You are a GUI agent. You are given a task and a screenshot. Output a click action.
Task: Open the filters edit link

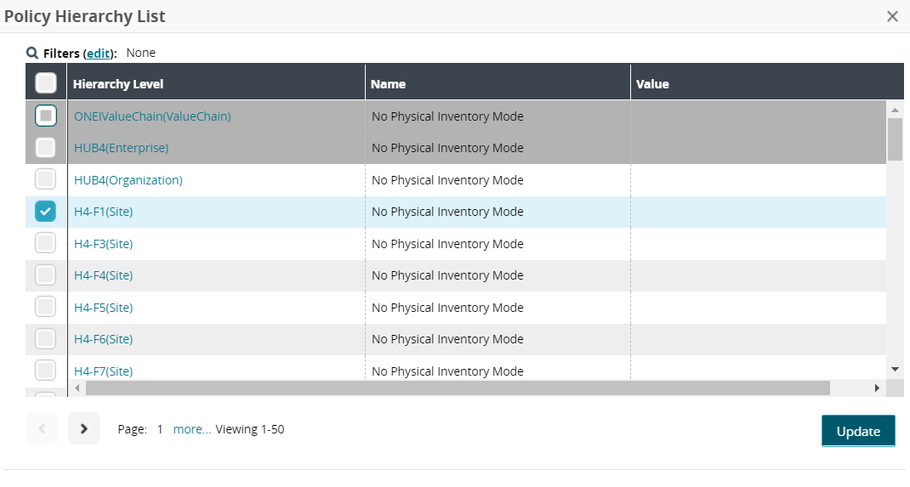point(99,53)
